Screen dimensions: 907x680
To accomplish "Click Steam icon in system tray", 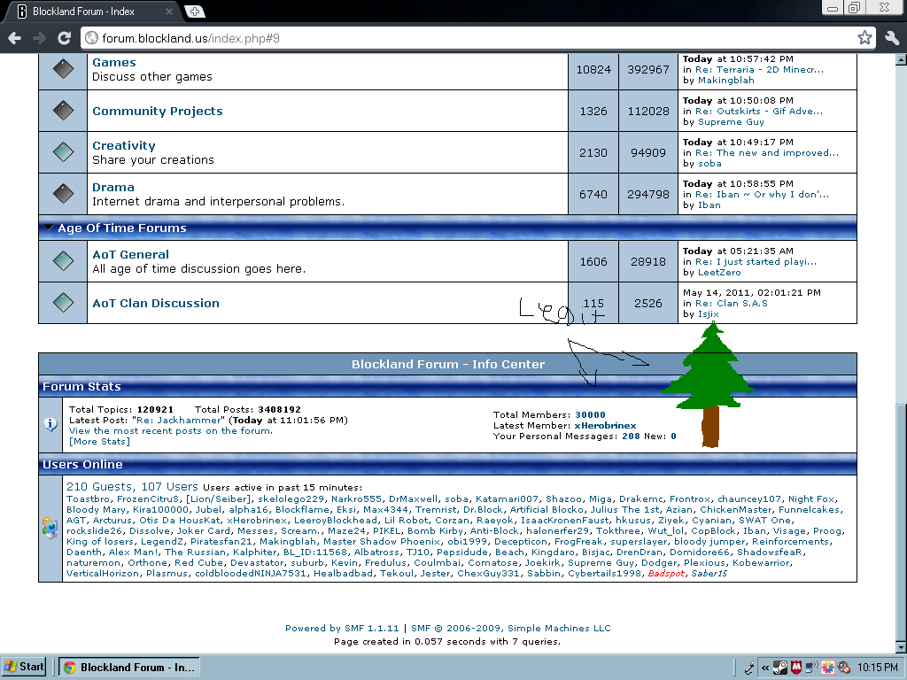I will [x=780, y=668].
